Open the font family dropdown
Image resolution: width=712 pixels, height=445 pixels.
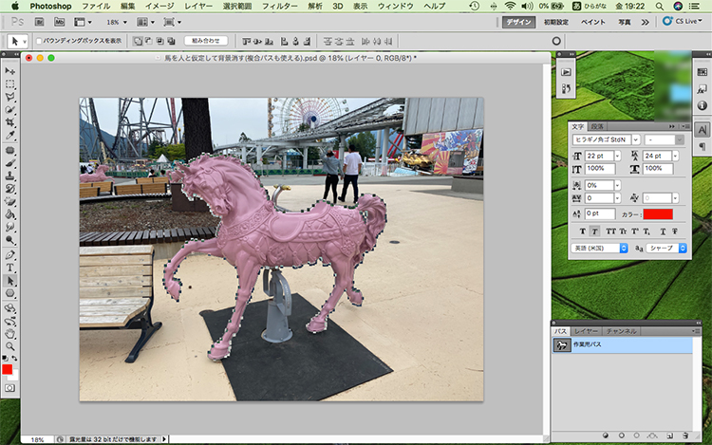(636, 139)
